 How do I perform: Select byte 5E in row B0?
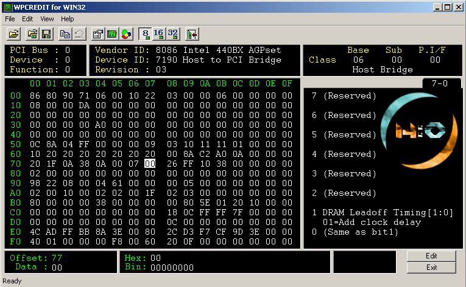(x=205, y=202)
